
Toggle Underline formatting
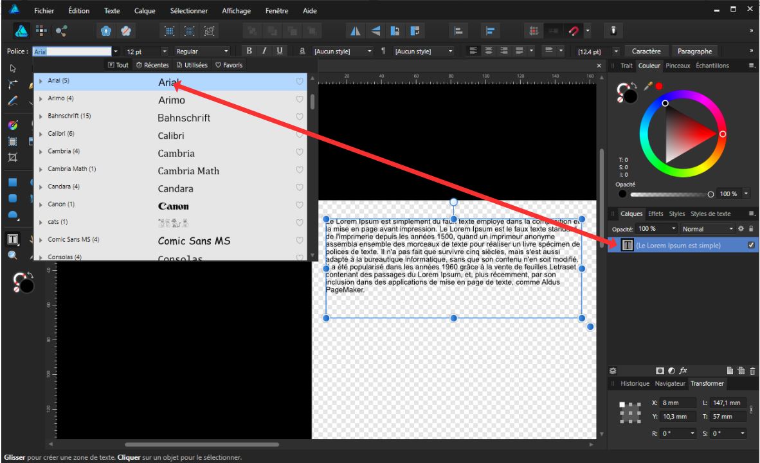point(280,50)
